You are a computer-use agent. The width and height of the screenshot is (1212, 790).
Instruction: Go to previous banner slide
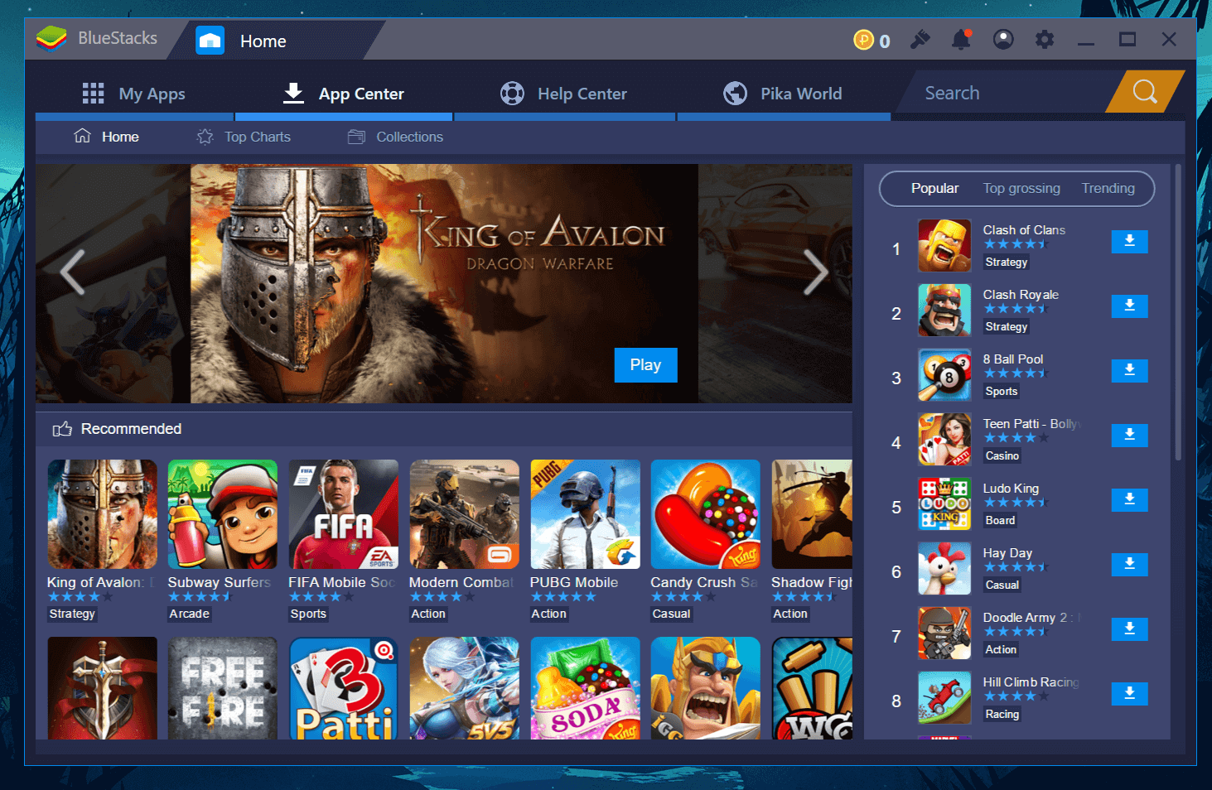(72, 272)
